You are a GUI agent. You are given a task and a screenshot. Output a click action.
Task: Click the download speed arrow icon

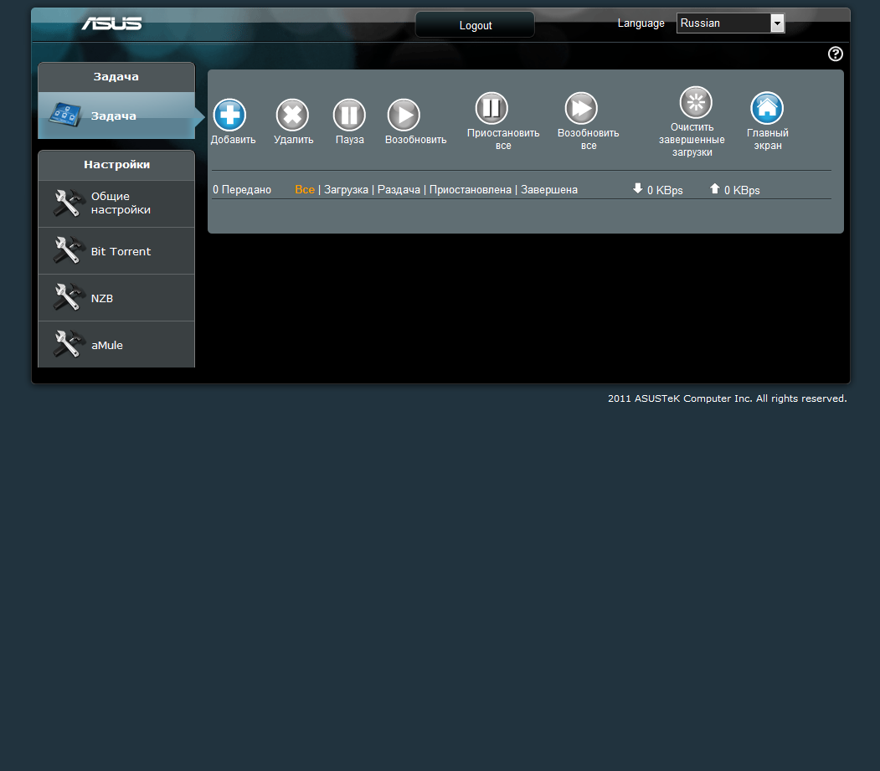pos(637,188)
